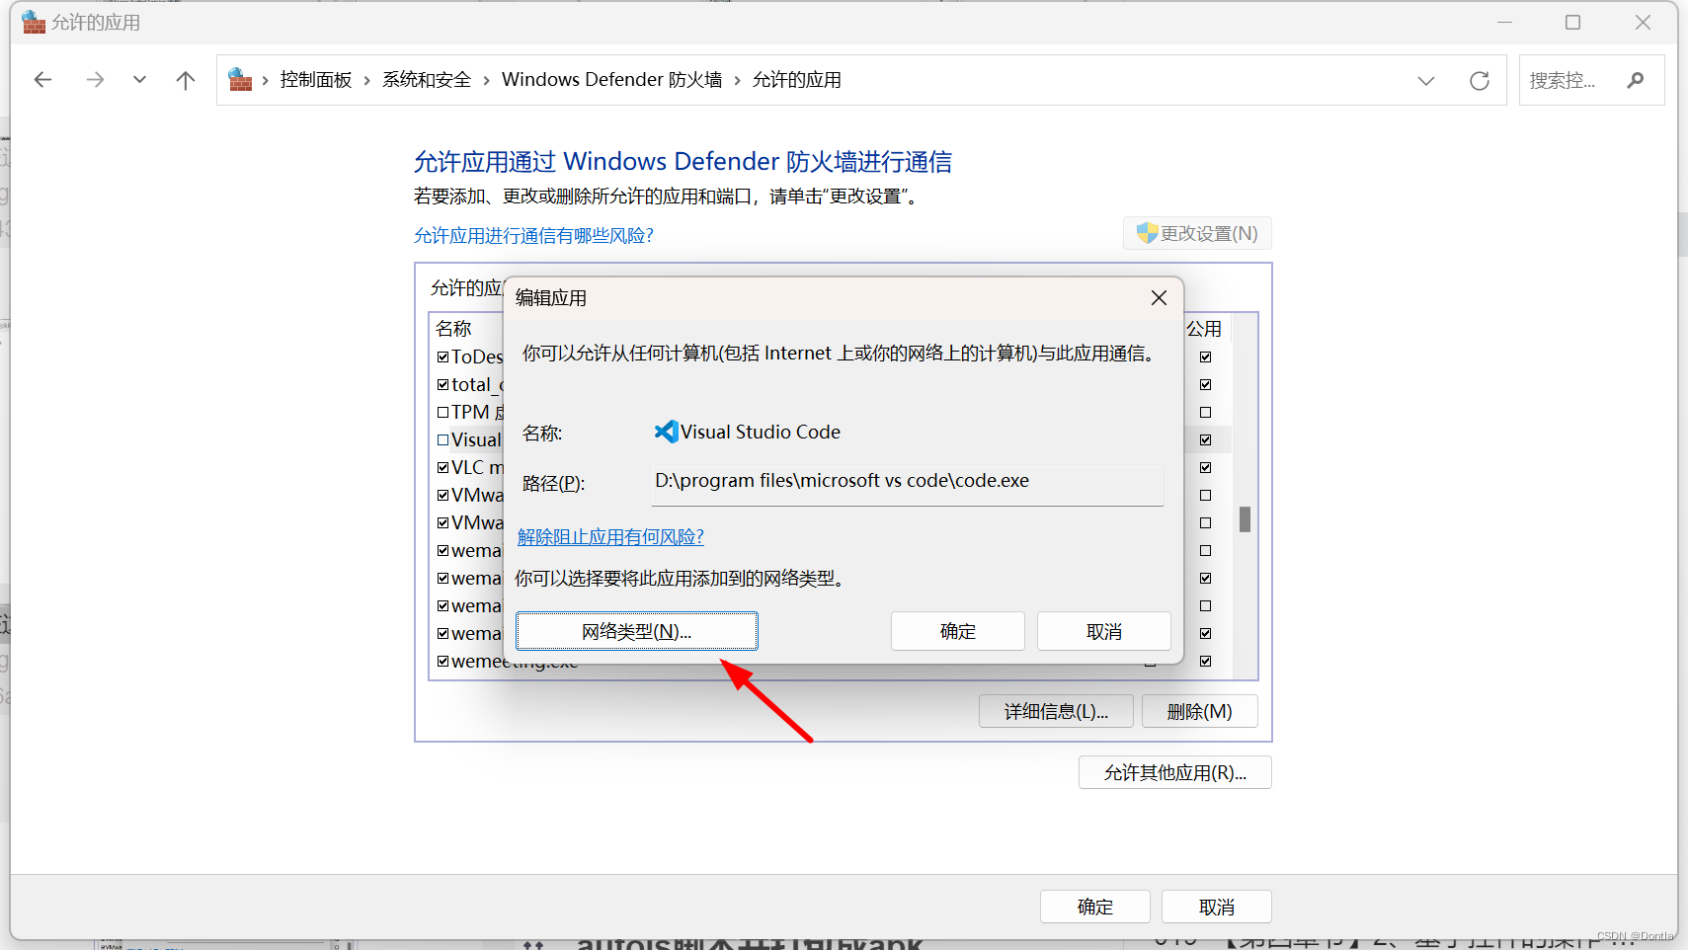
Task: Click the app list scrollbar thumb
Action: click(x=1245, y=518)
